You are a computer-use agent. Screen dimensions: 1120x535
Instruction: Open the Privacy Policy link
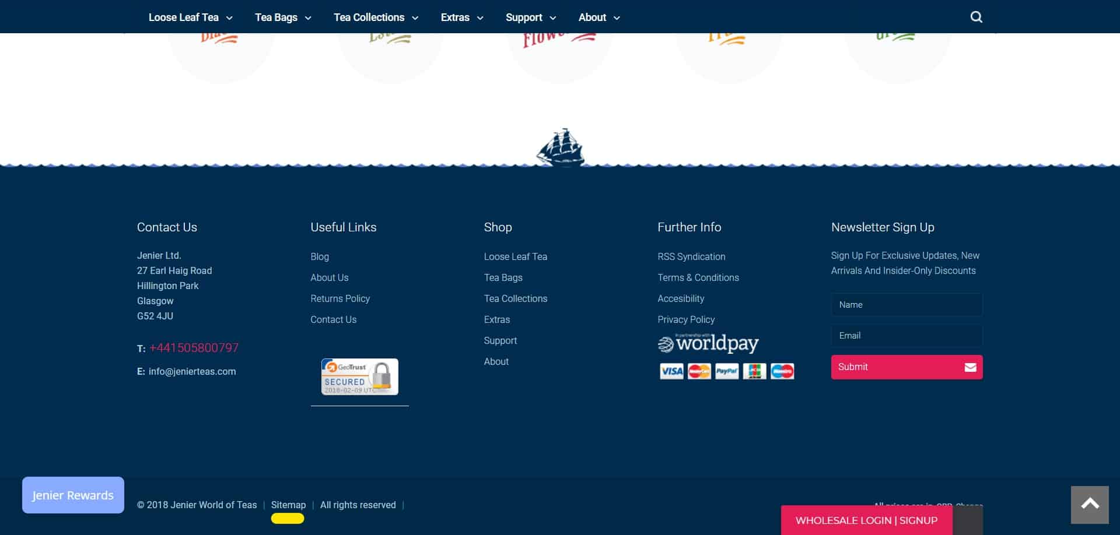pos(686,320)
